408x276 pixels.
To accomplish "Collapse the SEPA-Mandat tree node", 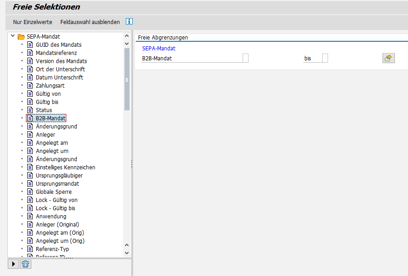I will point(12,36).
